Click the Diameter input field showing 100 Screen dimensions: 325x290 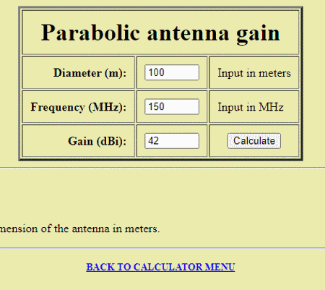click(x=172, y=72)
